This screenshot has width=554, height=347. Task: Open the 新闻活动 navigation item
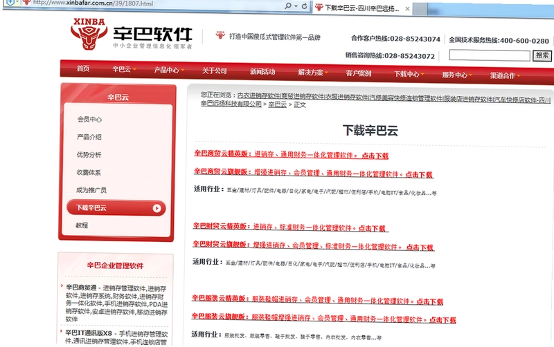click(x=262, y=72)
